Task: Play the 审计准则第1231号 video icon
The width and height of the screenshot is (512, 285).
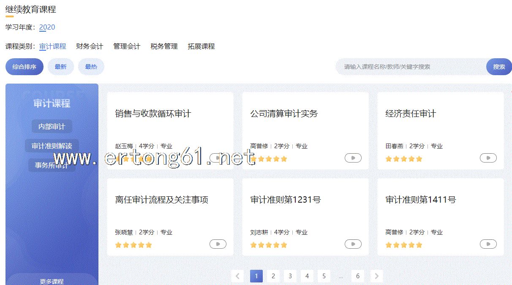Action: pos(353,244)
